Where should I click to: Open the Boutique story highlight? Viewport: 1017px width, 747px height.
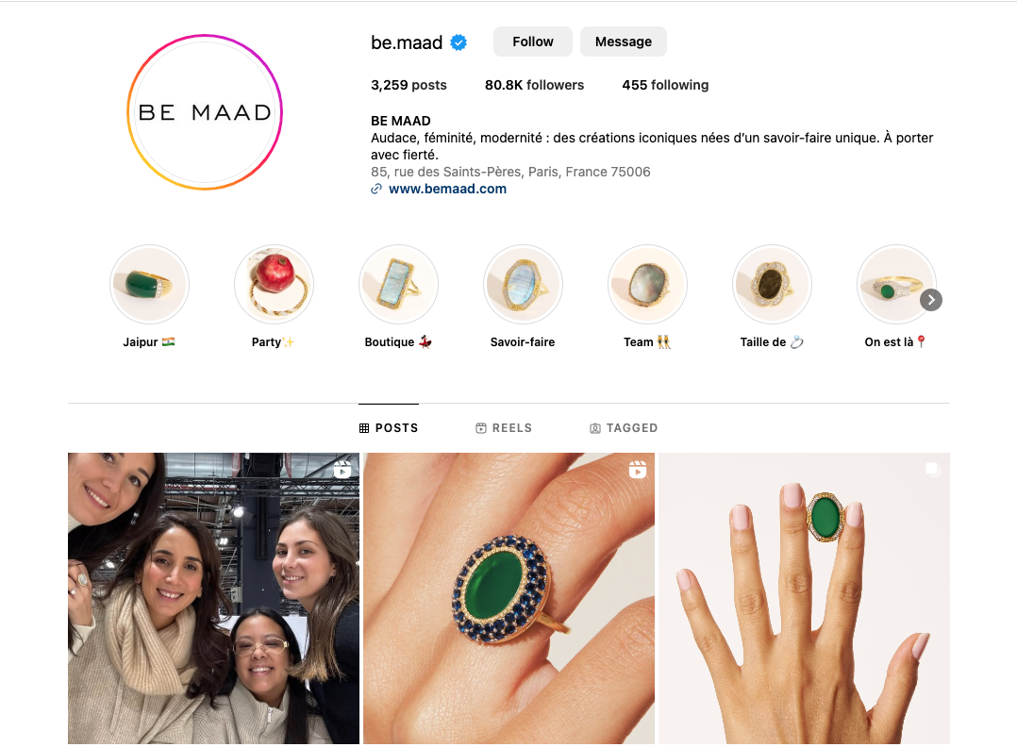(398, 284)
